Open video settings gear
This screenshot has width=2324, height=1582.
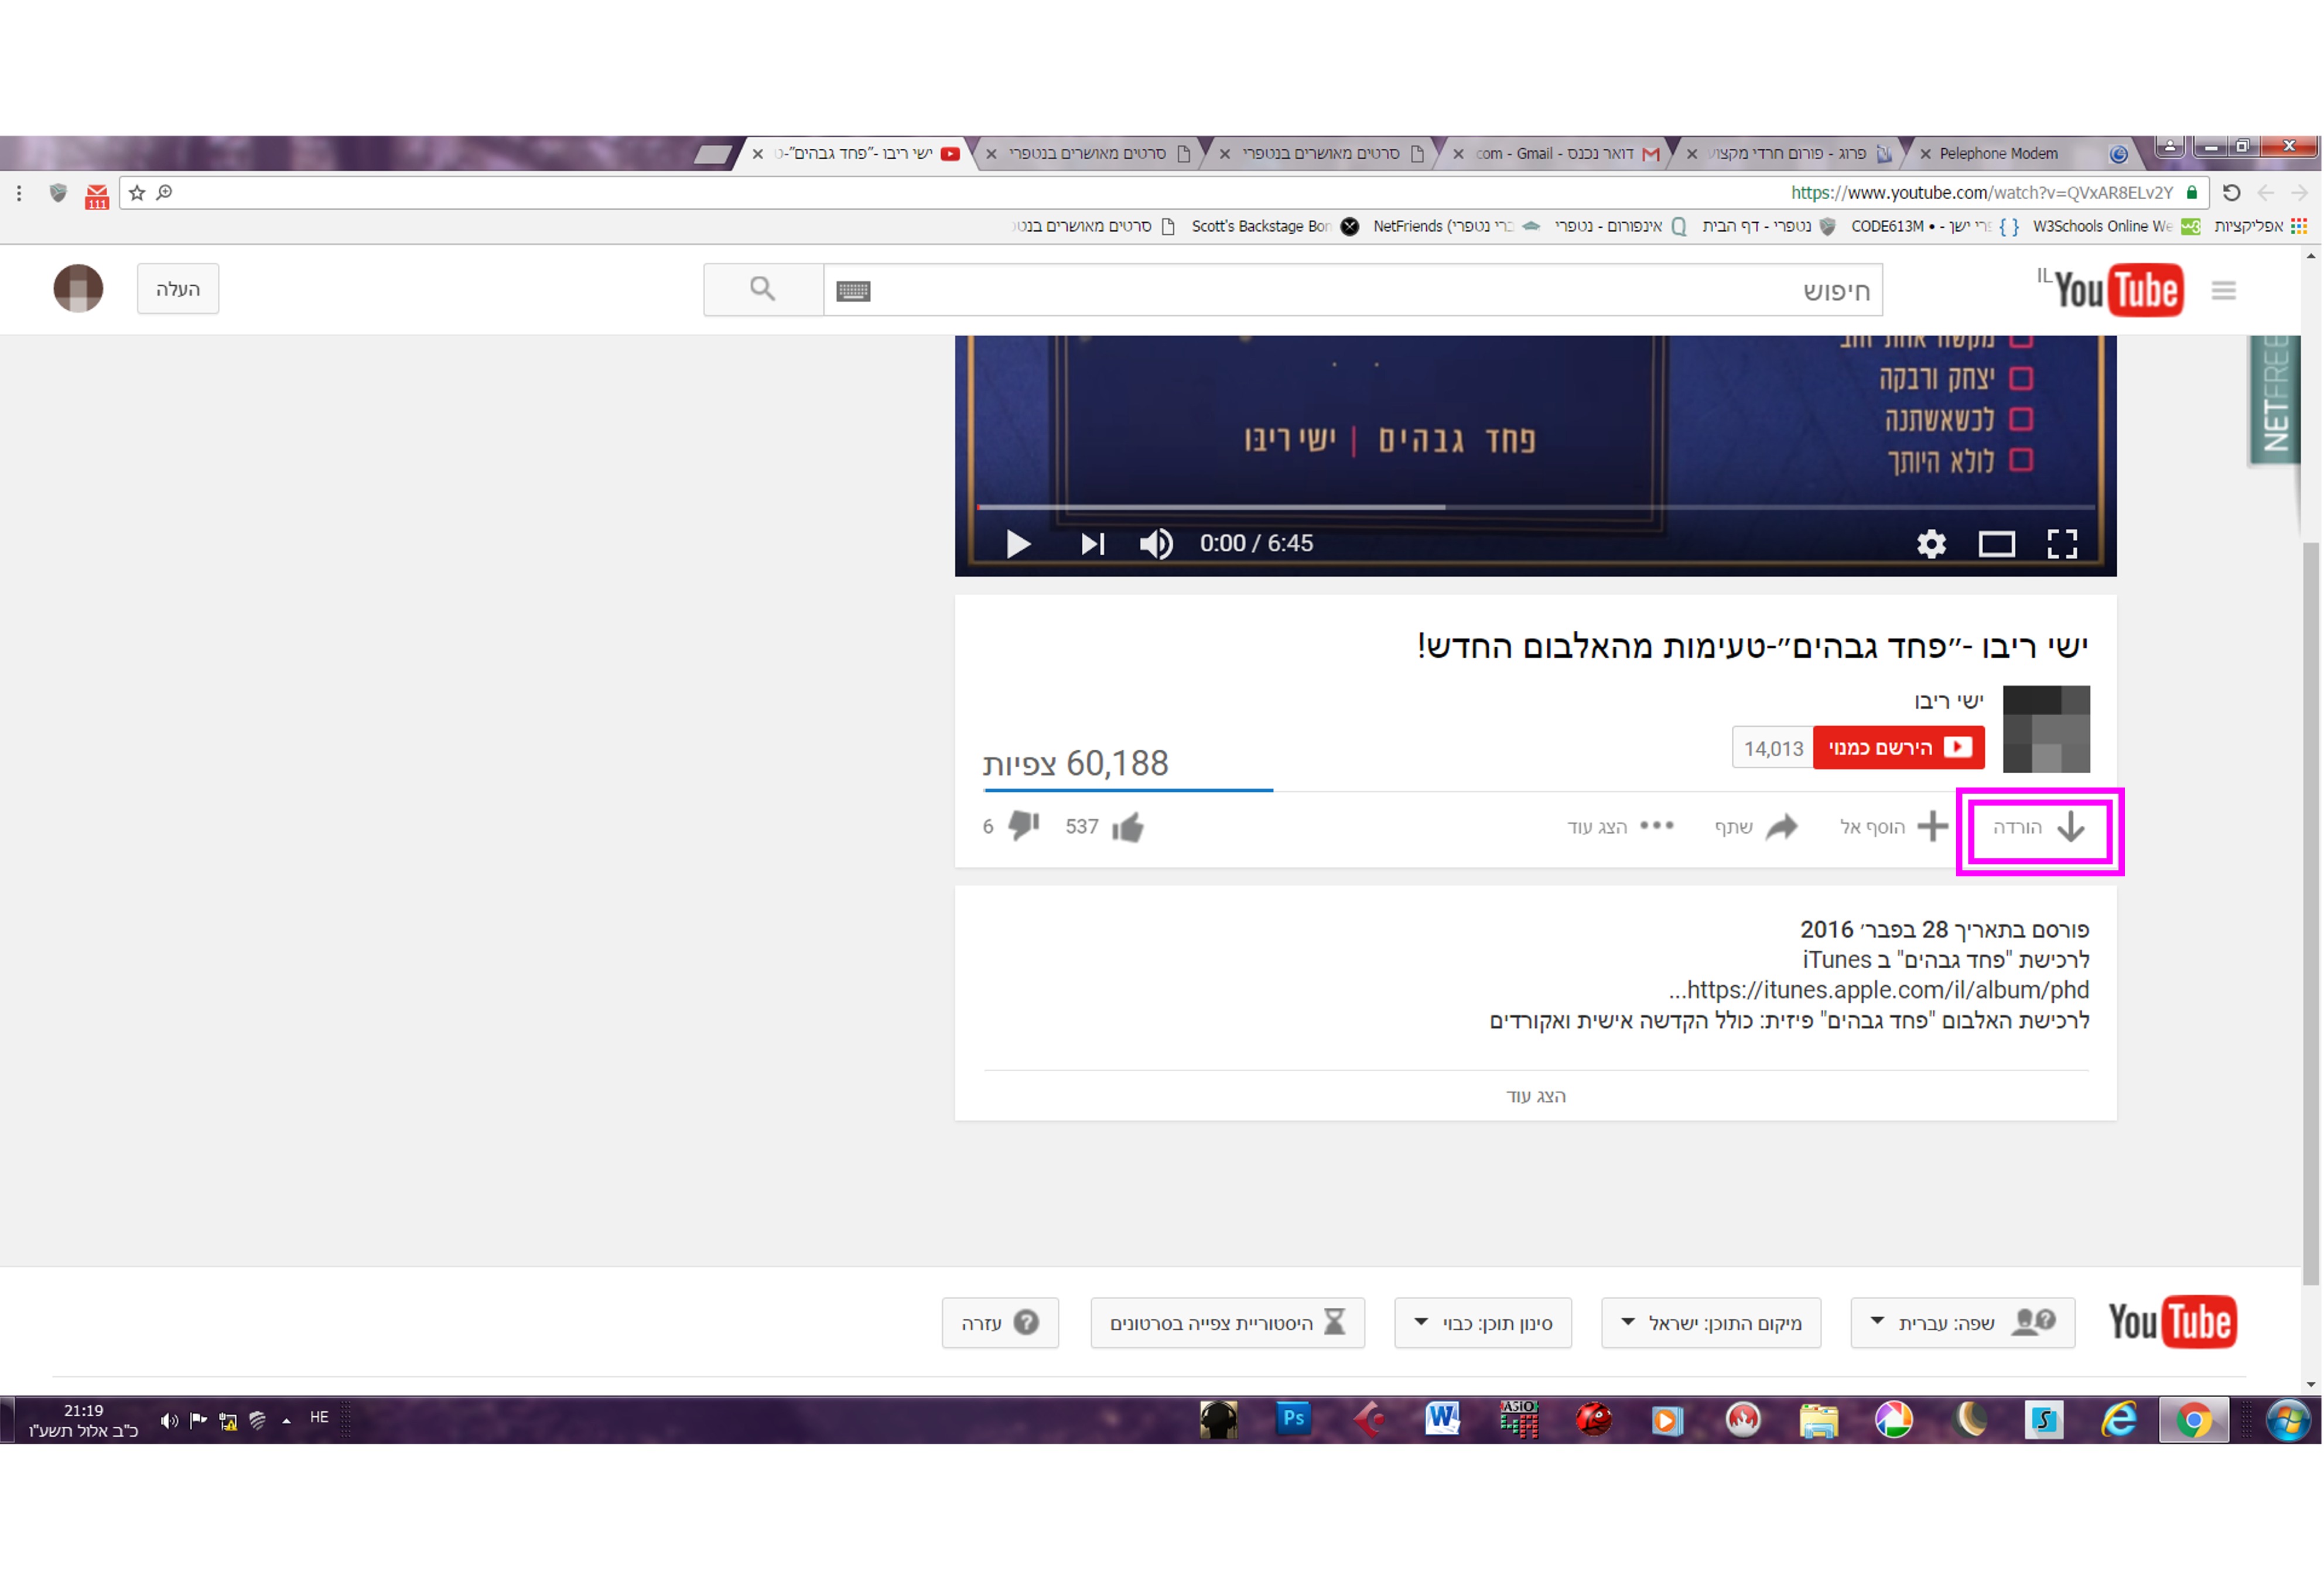pyautogui.click(x=1931, y=543)
